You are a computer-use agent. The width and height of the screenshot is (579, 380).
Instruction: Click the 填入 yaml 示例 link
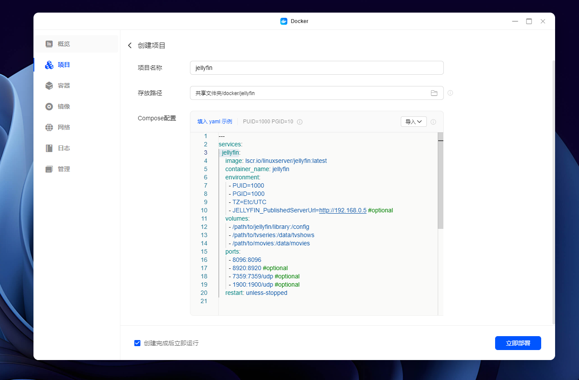point(215,122)
